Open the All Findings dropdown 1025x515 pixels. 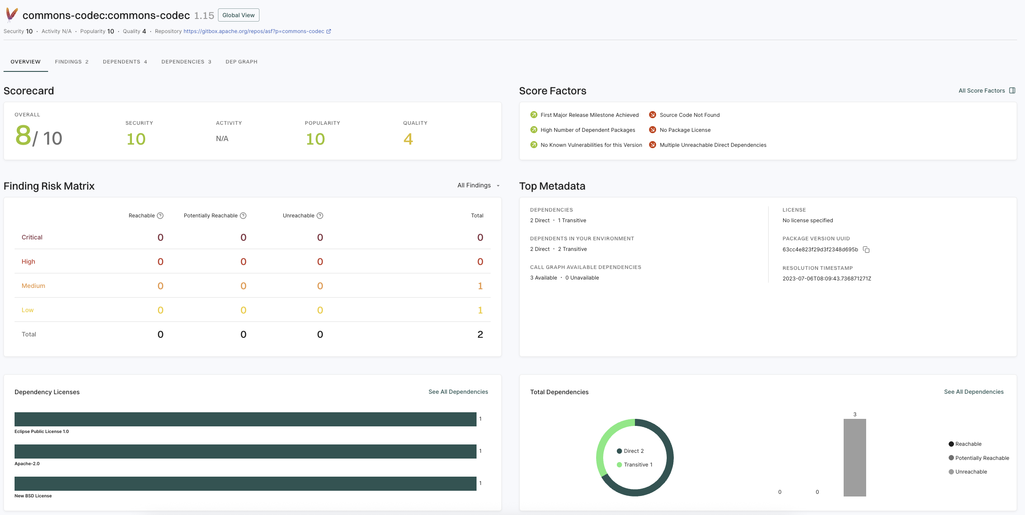click(x=478, y=186)
